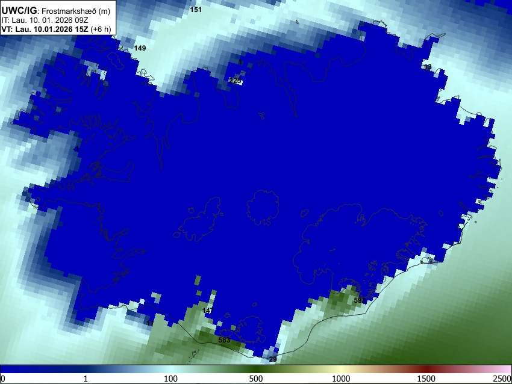The width and height of the screenshot is (512, 384).
Task: Click the 'UWC/IG: Frostmarkshæð (m)' title text
Action: click(56, 11)
